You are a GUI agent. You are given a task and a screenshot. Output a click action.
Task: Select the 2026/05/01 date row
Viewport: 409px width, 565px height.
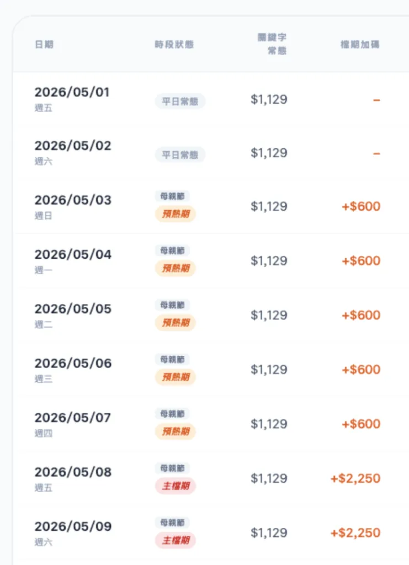click(x=72, y=92)
